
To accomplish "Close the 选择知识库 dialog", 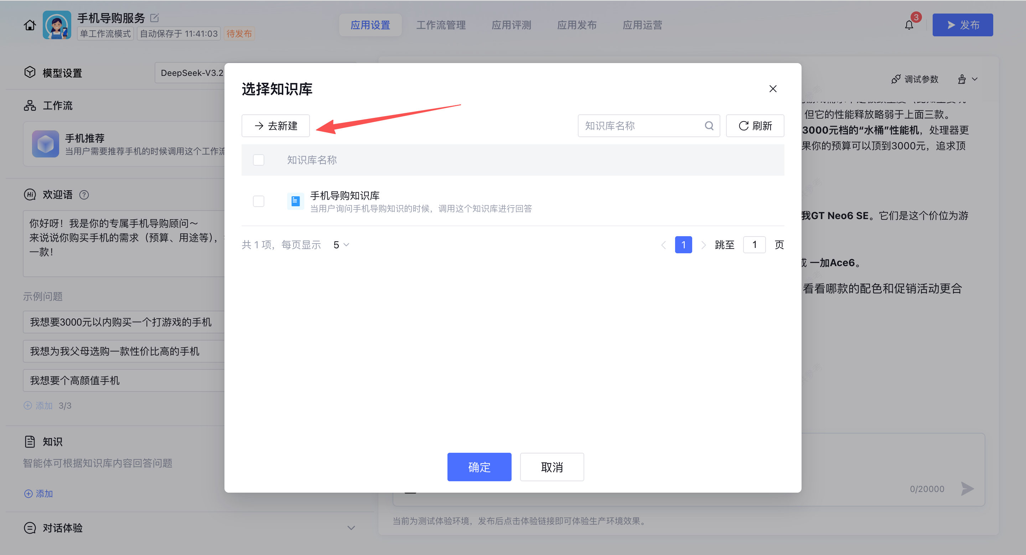I will (773, 89).
